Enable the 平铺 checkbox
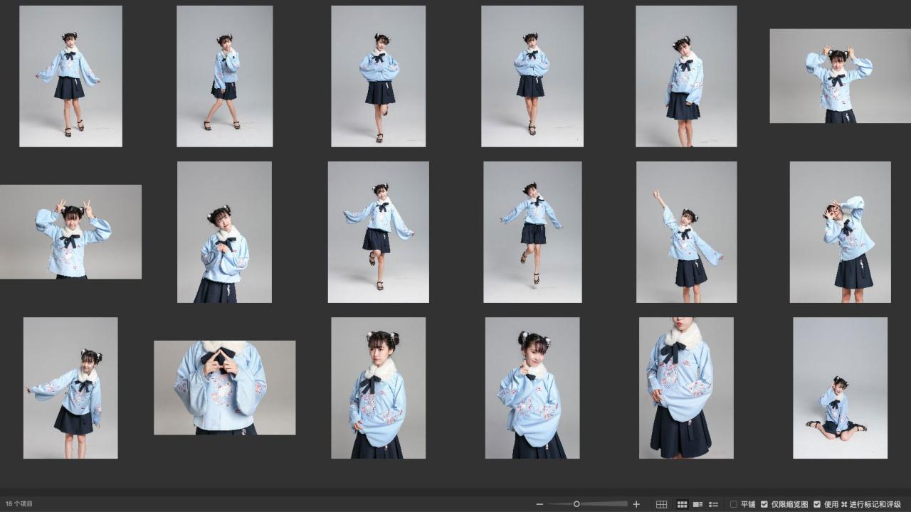The width and height of the screenshot is (911, 512). tap(734, 504)
